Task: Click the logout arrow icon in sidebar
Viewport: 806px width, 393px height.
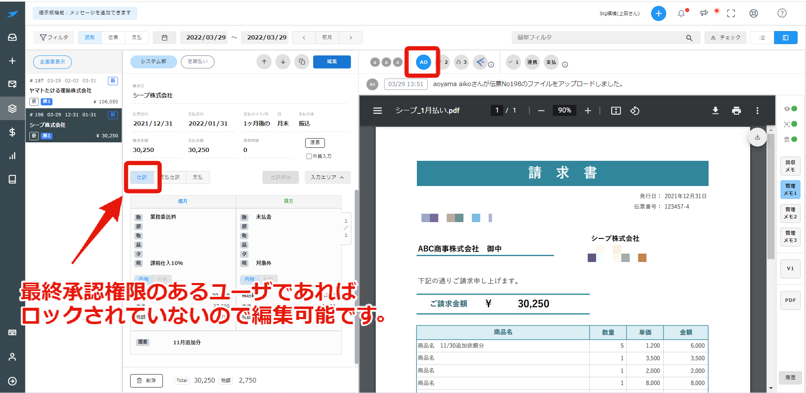Action: [x=12, y=381]
